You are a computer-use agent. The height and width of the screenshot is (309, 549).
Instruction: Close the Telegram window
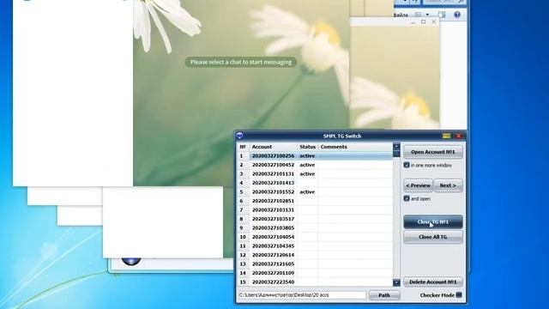tap(434, 21)
